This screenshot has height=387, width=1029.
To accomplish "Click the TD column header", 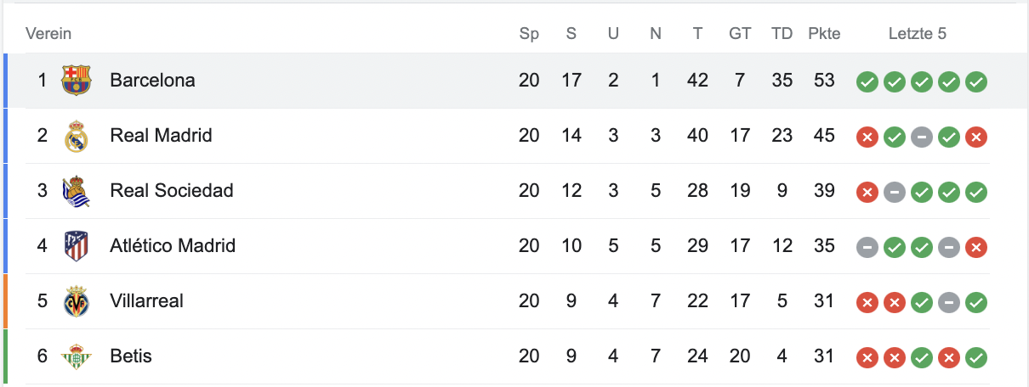I will click(x=782, y=34).
